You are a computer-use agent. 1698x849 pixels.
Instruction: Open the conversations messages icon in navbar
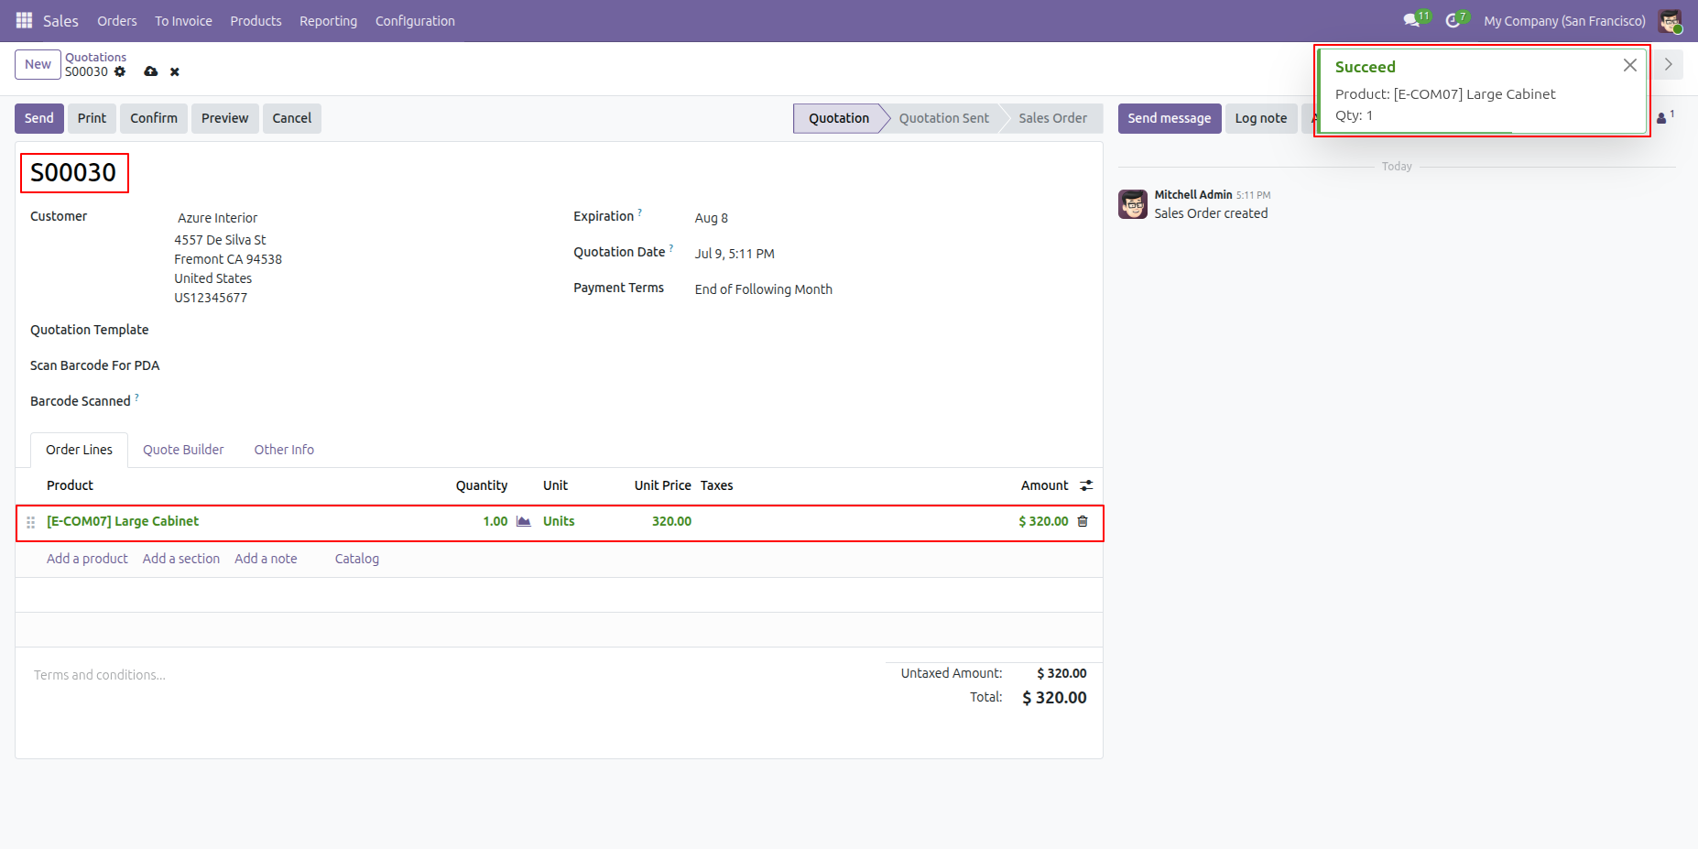pyautogui.click(x=1411, y=20)
